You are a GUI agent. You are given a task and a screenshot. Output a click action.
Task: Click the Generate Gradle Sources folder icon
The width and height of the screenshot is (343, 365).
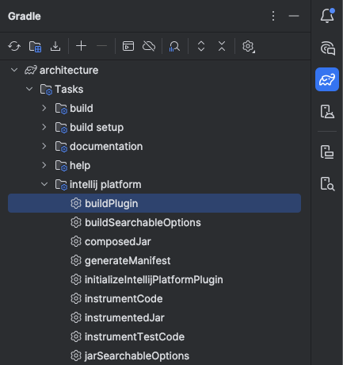35,46
